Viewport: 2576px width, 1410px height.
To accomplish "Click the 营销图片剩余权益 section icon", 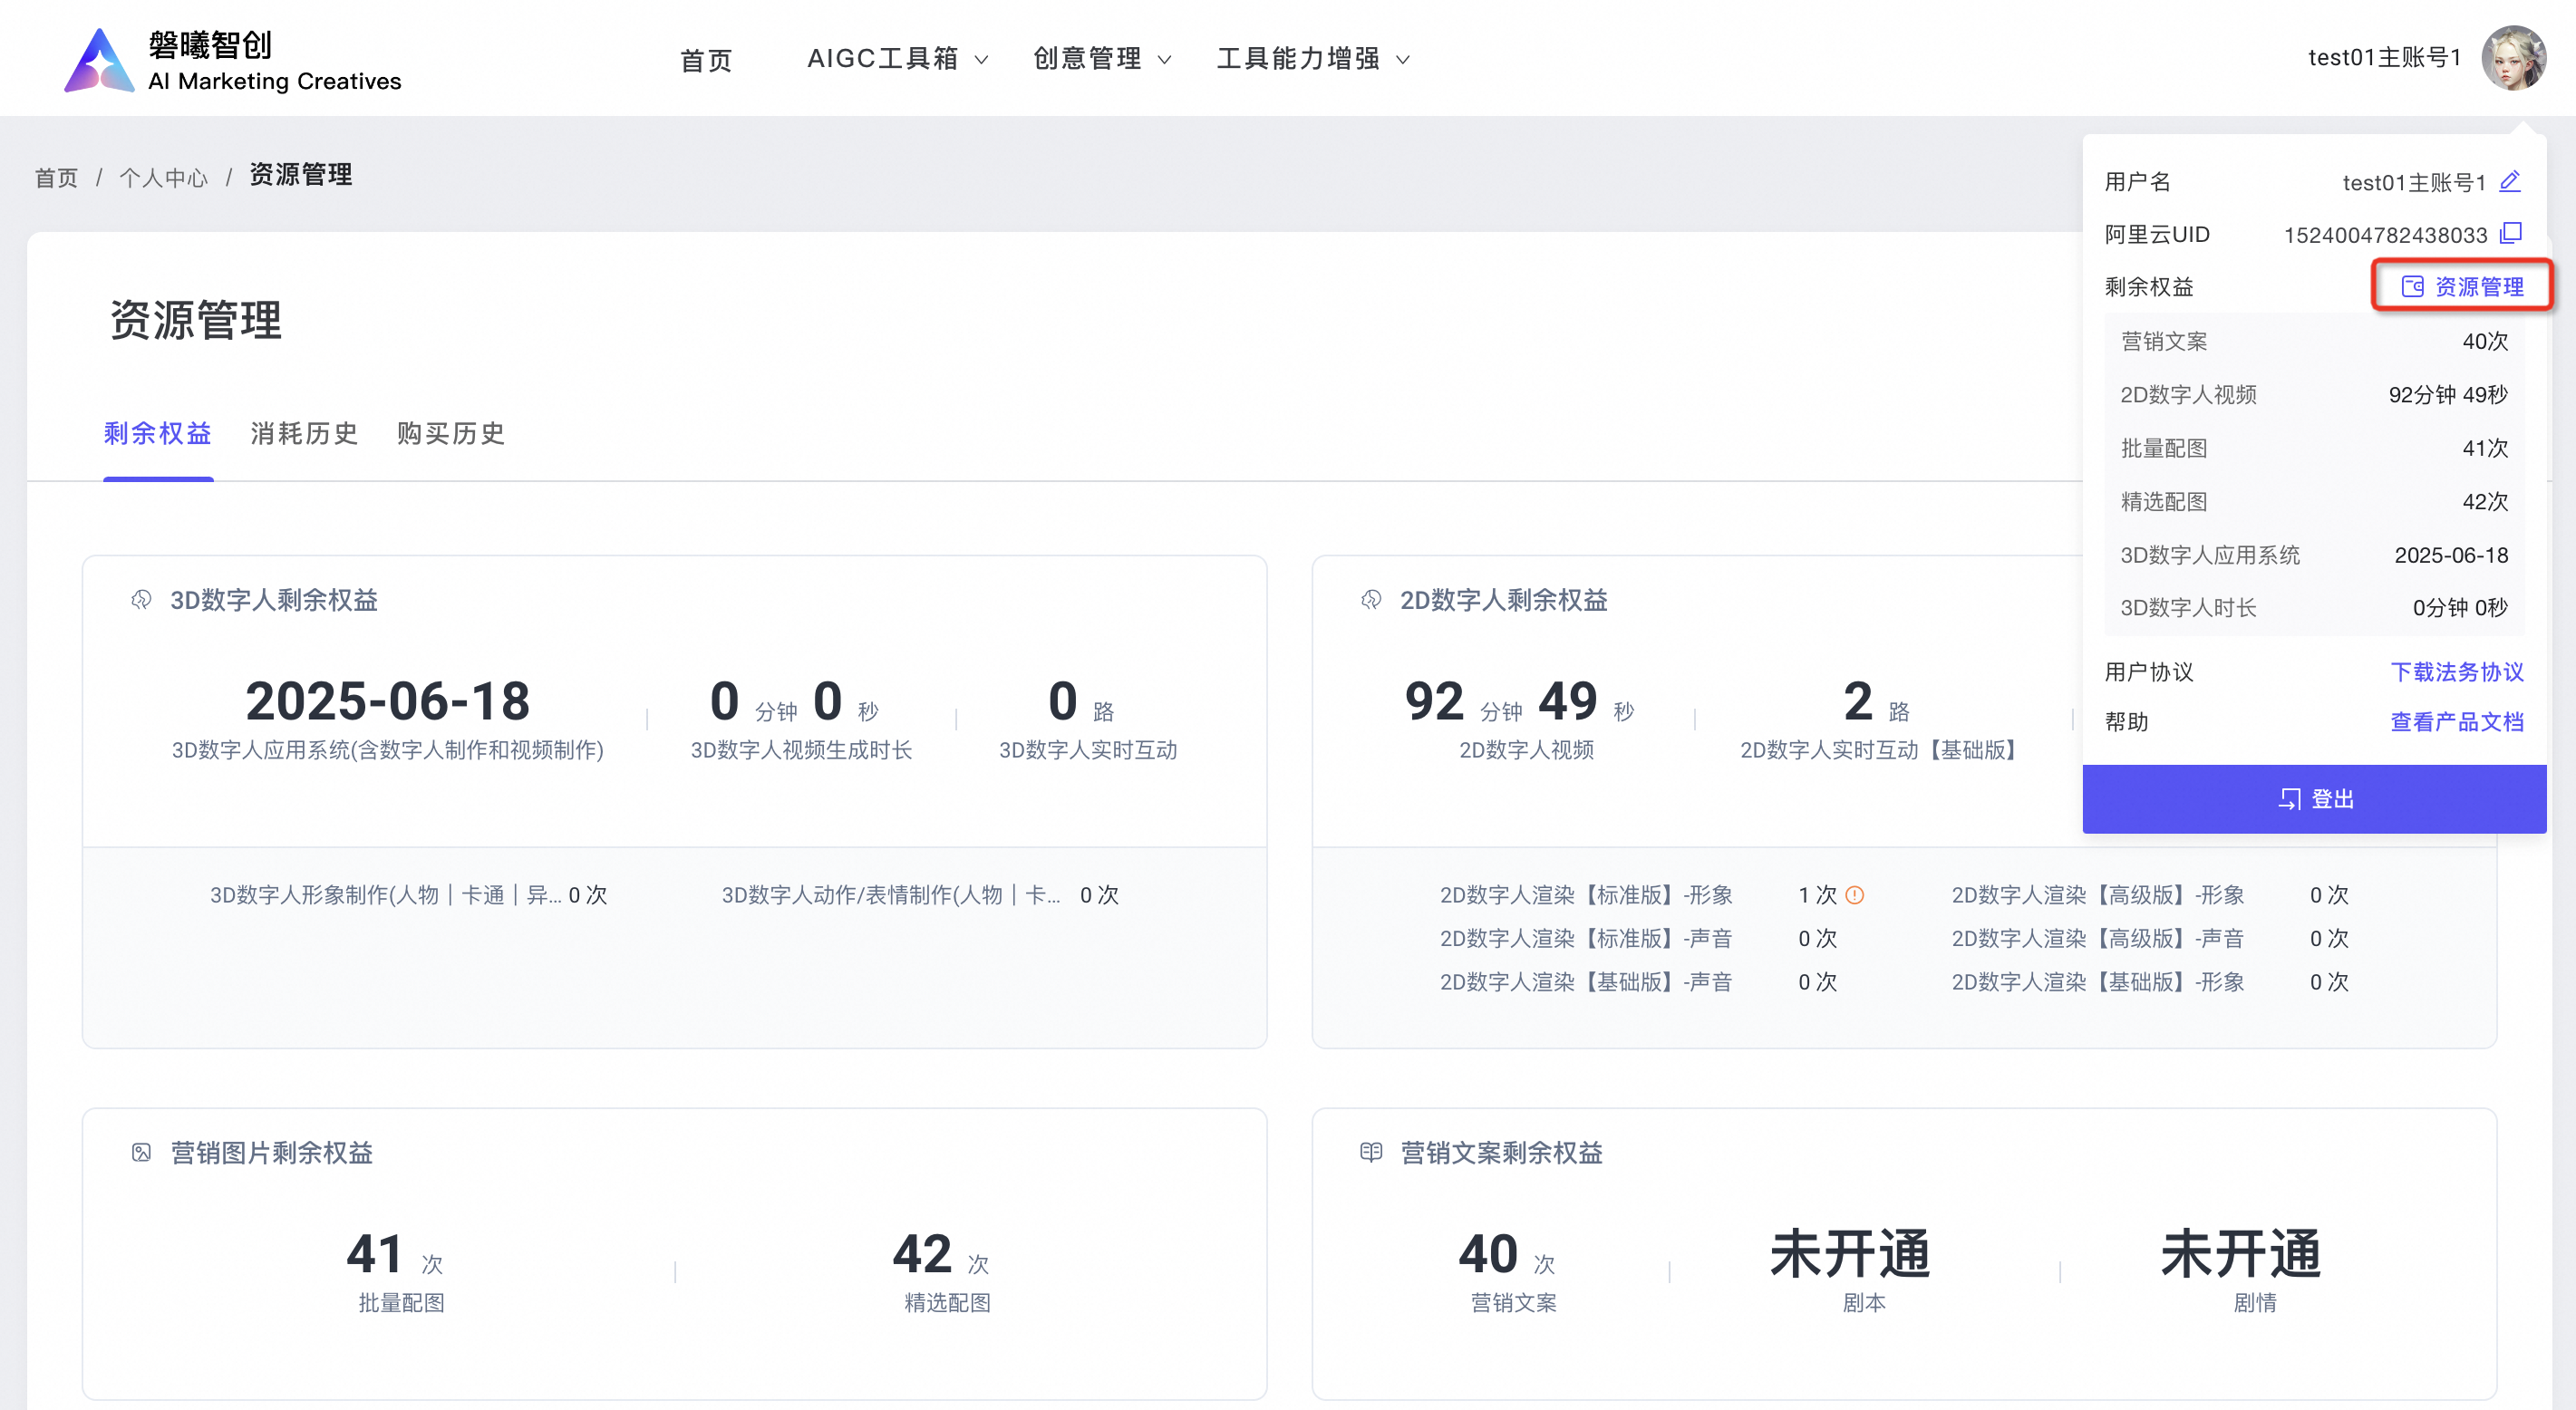I will coord(141,1153).
